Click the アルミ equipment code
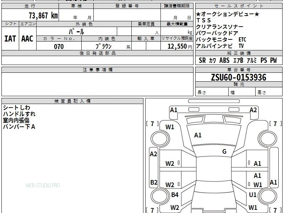Image resolution: width=284 pixels, height=213 pixels. pyautogui.click(x=252, y=60)
